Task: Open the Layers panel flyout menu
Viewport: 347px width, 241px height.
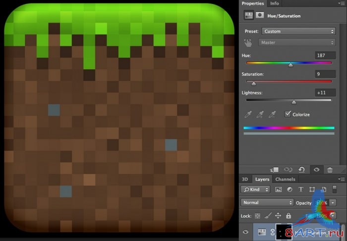Action: 342,179
